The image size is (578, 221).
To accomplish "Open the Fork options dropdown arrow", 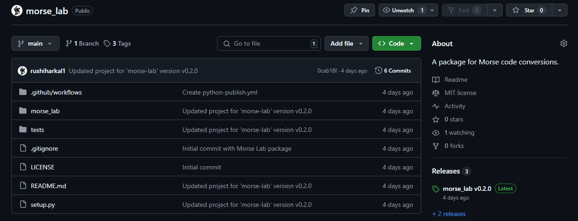I will pos(495,10).
